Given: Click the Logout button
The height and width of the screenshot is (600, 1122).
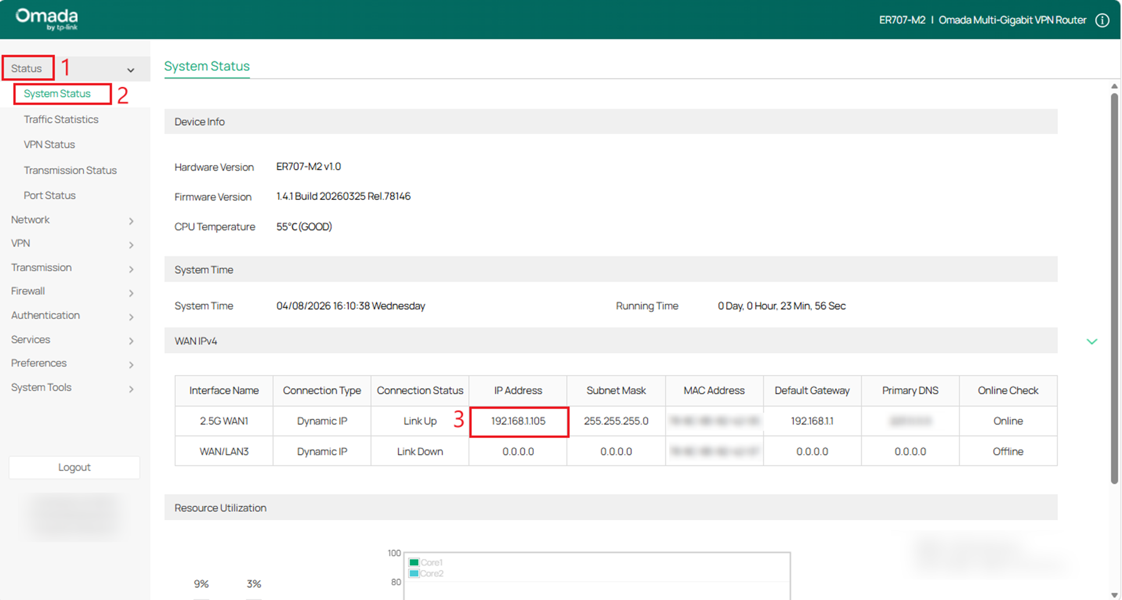Looking at the screenshot, I should (74, 467).
